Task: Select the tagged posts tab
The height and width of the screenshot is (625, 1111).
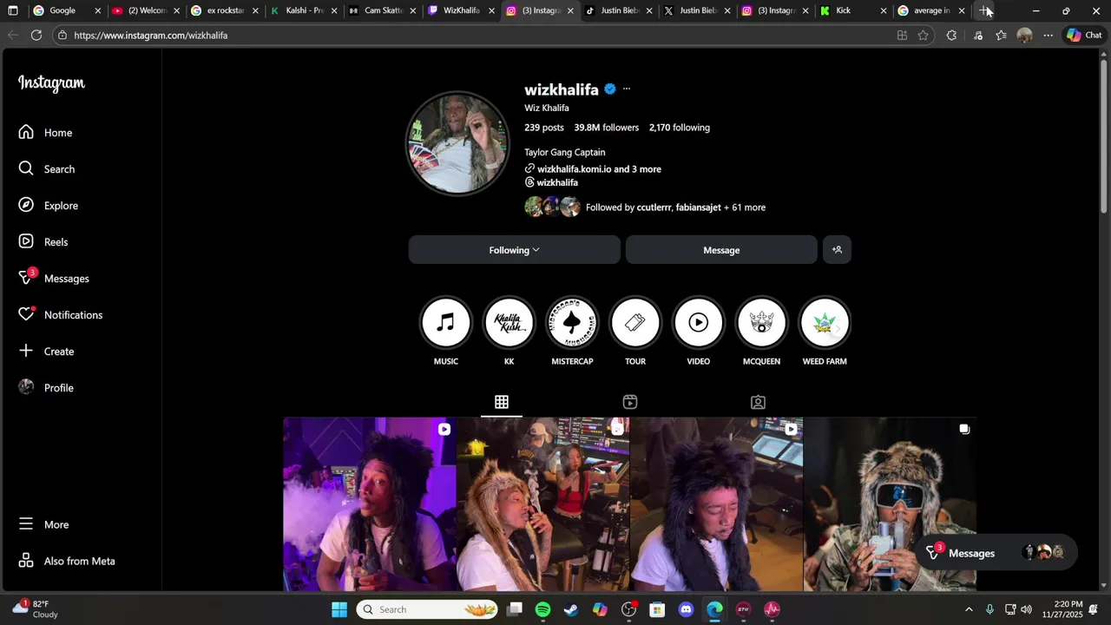Action: [758, 402]
